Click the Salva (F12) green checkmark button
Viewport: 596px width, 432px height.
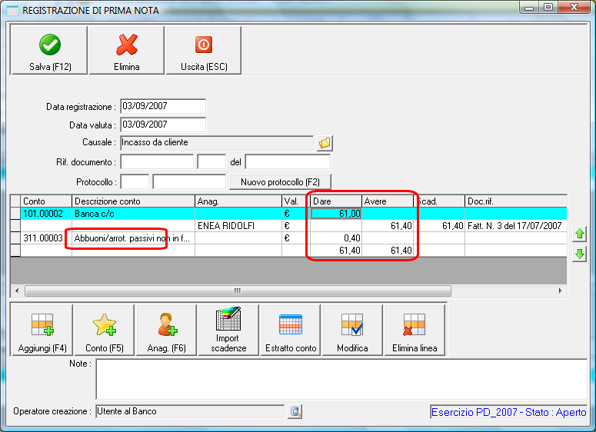50,51
